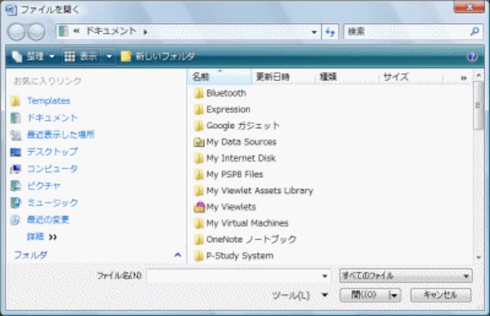490x316 pixels.
Task: Open the ファイル名 filename dropdown arrow
Action: click(x=325, y=276)
